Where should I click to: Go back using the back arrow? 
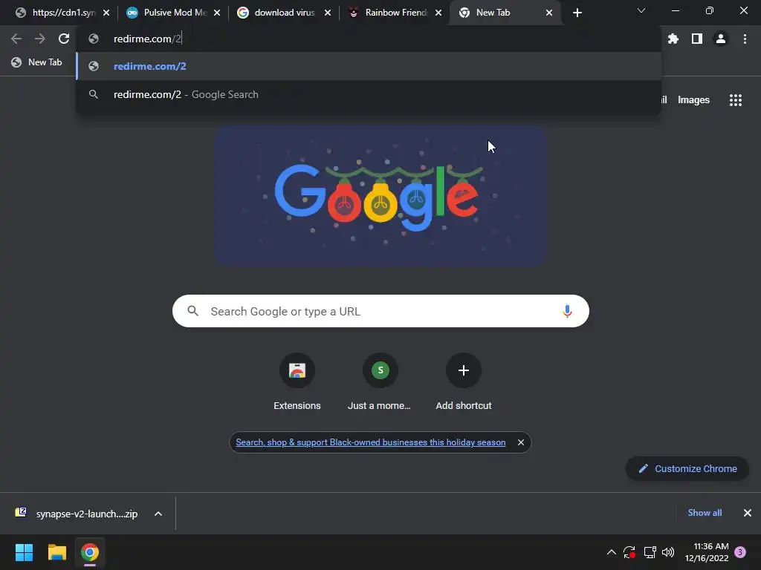point(16,39)
